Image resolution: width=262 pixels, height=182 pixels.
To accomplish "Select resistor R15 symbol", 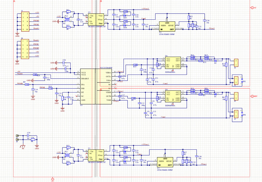I will coord(136,65).
